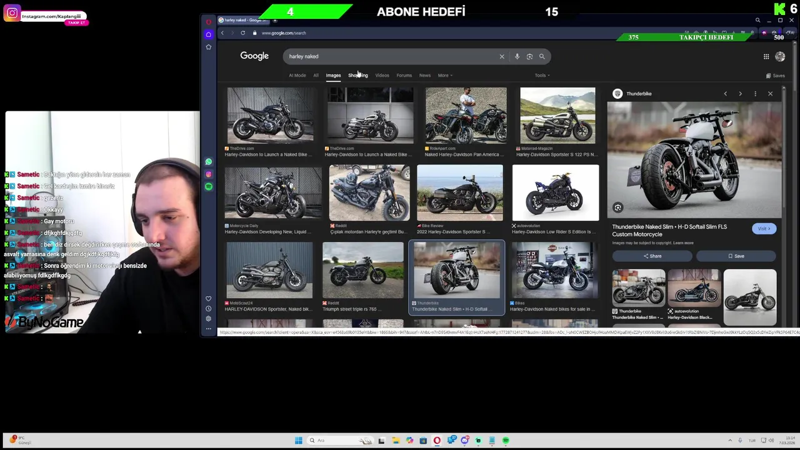The image size is (800, 450).
Task: Open Harley-Davidson Naked bikes for sale image
Action: pyautogui.click(x=554, y=270)
